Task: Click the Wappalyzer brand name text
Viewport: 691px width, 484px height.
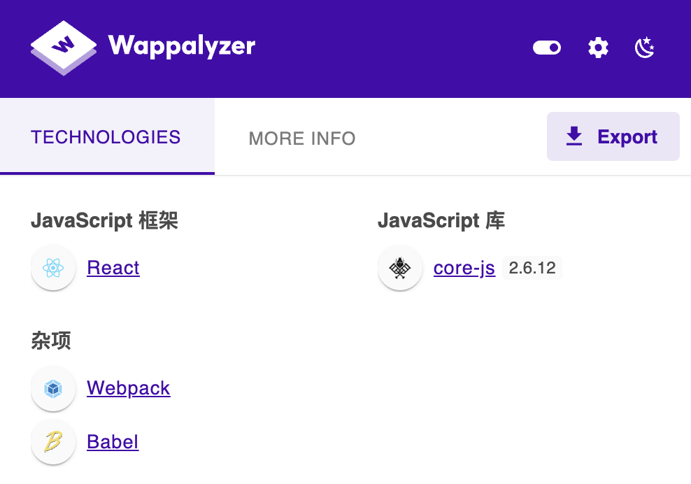Action: [182, 46]
